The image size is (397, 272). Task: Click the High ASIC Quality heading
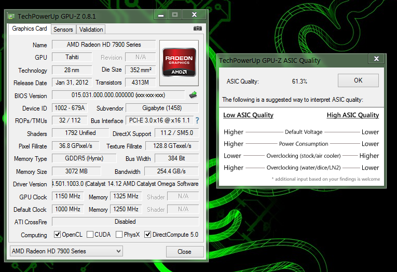[x=353, y=115]
